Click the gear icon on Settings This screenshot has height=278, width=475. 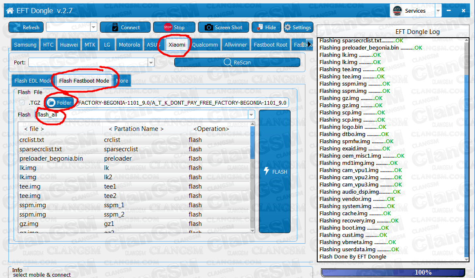(x=288, y=27)
